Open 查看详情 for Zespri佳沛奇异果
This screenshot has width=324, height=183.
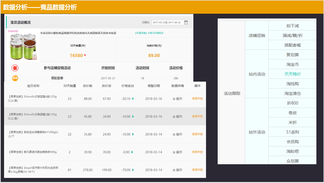(x=197, y=170)
